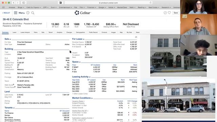
Task: Expand the Real Estate bookmarks folder
Action: [154, 7]
